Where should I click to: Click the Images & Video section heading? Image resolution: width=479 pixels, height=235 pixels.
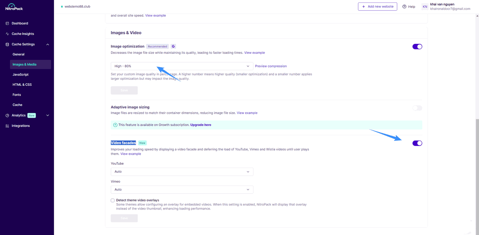pyautogui.click(x=126, y=33)
